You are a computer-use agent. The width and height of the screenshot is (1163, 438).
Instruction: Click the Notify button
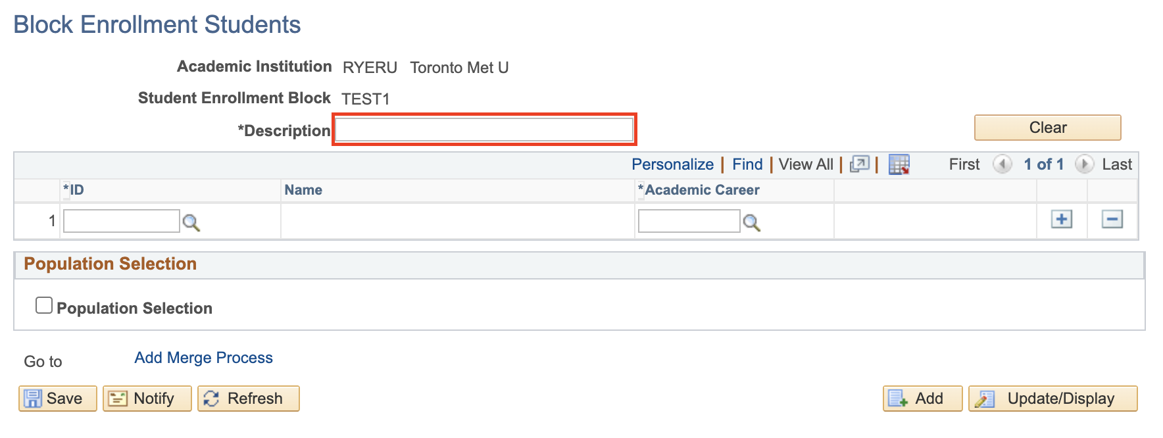[x=147, y=399]
